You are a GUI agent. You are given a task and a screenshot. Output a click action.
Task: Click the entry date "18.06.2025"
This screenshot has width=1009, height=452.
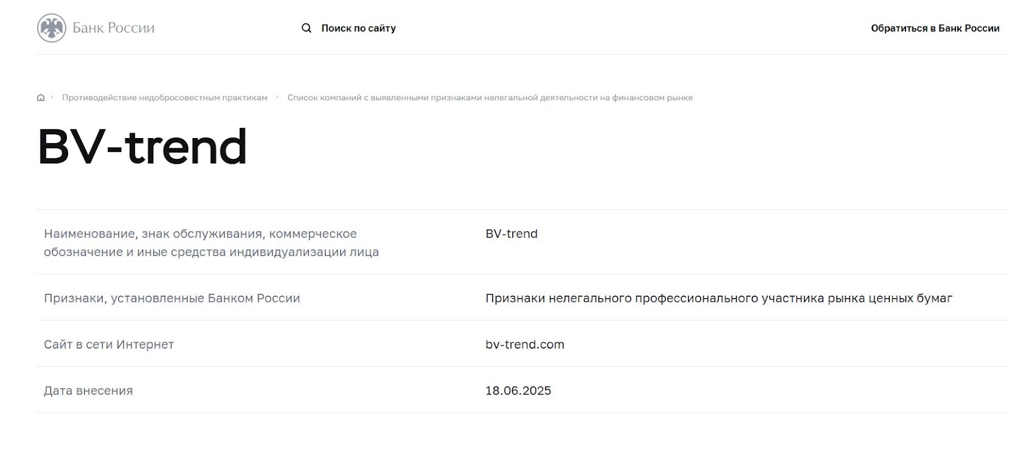(518, 391)
